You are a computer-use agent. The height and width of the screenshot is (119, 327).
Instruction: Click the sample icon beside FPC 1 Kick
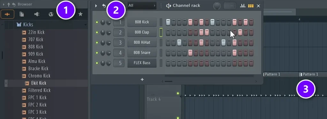tap(24, 98)
